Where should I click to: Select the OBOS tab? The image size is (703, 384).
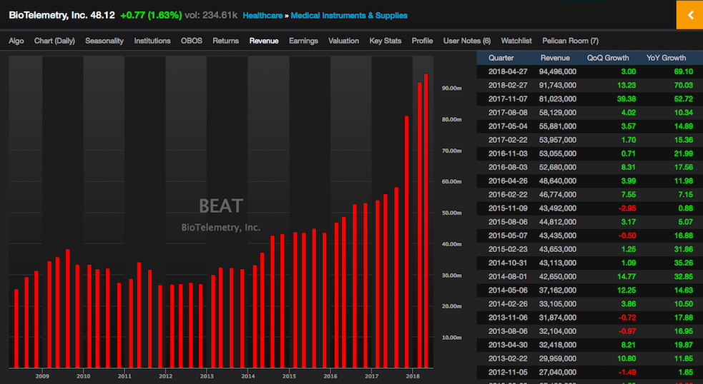tap(192, 41)
